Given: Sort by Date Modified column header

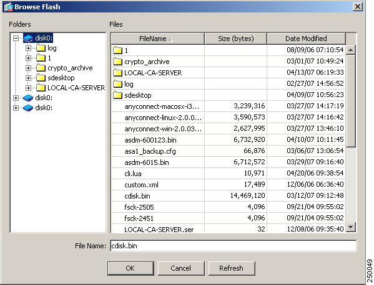Looking at the screenshot, I should pos(307,39).
